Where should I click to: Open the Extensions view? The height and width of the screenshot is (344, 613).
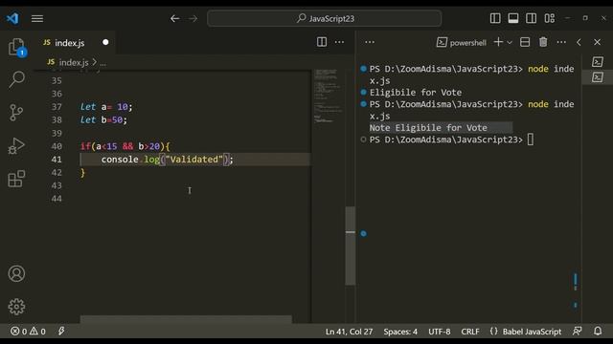coord(16,179)
